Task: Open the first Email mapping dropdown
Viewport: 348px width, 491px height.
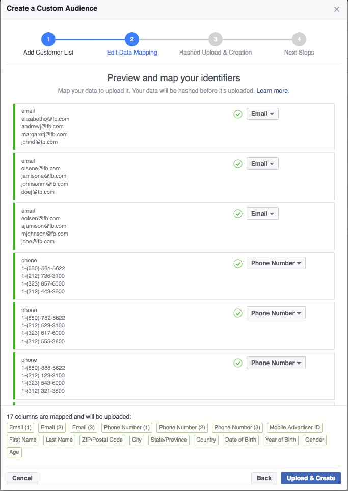Action: (262, 114)
